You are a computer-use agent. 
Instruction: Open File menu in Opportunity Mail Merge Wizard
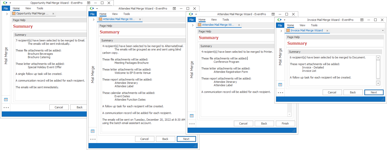[6, 8]
